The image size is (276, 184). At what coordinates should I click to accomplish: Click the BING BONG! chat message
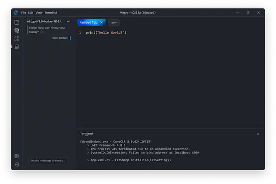tap(60, 38)
